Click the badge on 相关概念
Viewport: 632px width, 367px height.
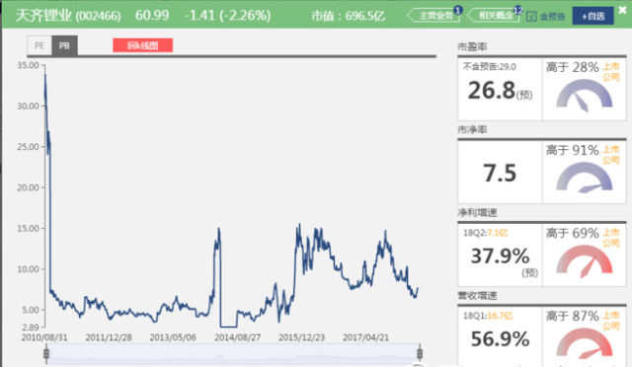517,10
